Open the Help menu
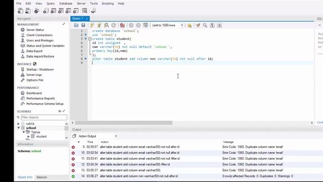 [x=121, y=4]
